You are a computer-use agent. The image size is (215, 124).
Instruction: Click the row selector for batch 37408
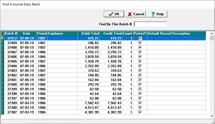click(x=2, y=47)
